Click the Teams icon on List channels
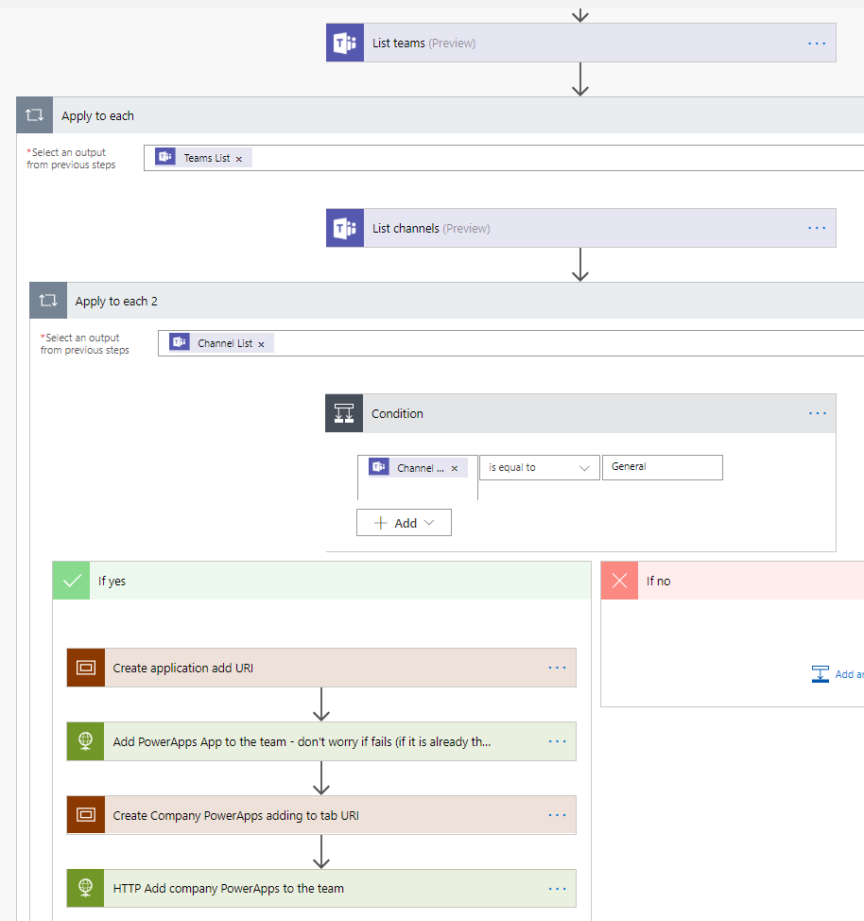 [x=345, y=228]
